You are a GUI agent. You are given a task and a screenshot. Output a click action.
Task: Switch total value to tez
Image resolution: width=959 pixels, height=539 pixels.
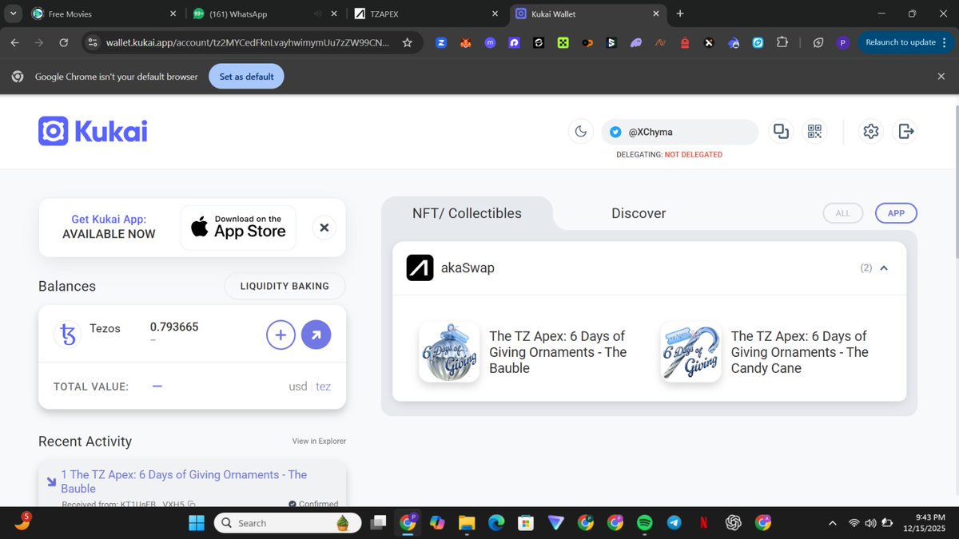(323, 386)
